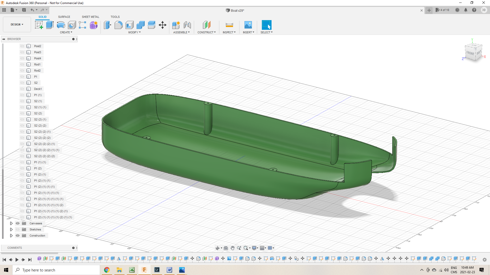Open the CREATE dropdown menu

coord(66,32)
